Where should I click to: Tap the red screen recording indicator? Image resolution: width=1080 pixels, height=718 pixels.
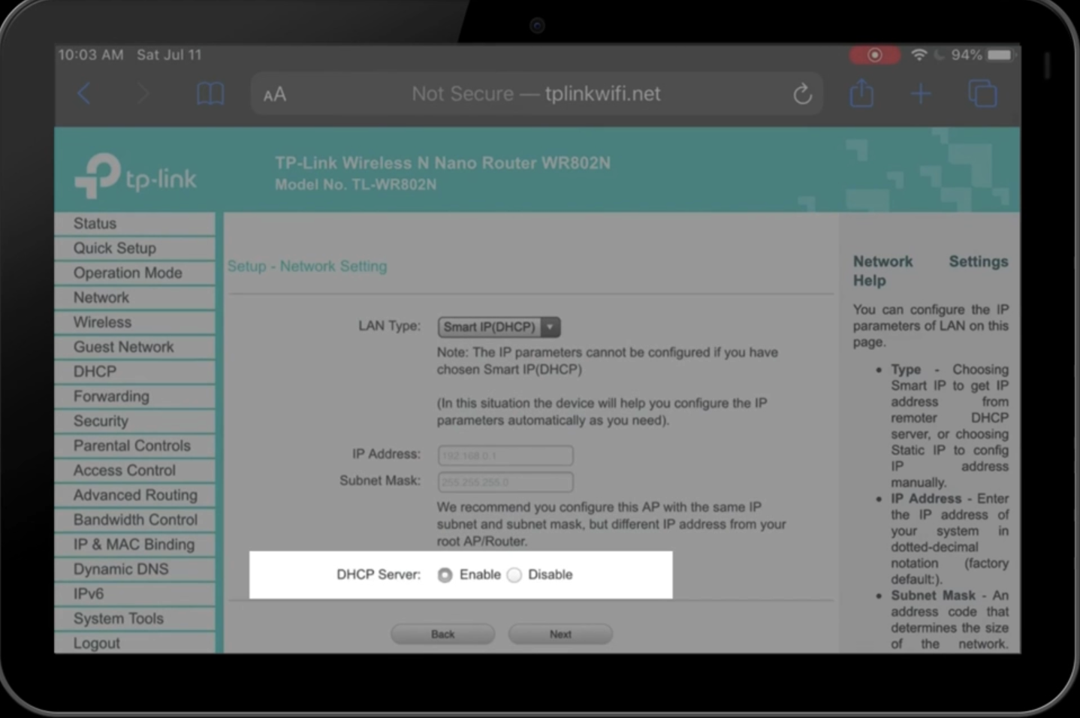pos(874,55)
